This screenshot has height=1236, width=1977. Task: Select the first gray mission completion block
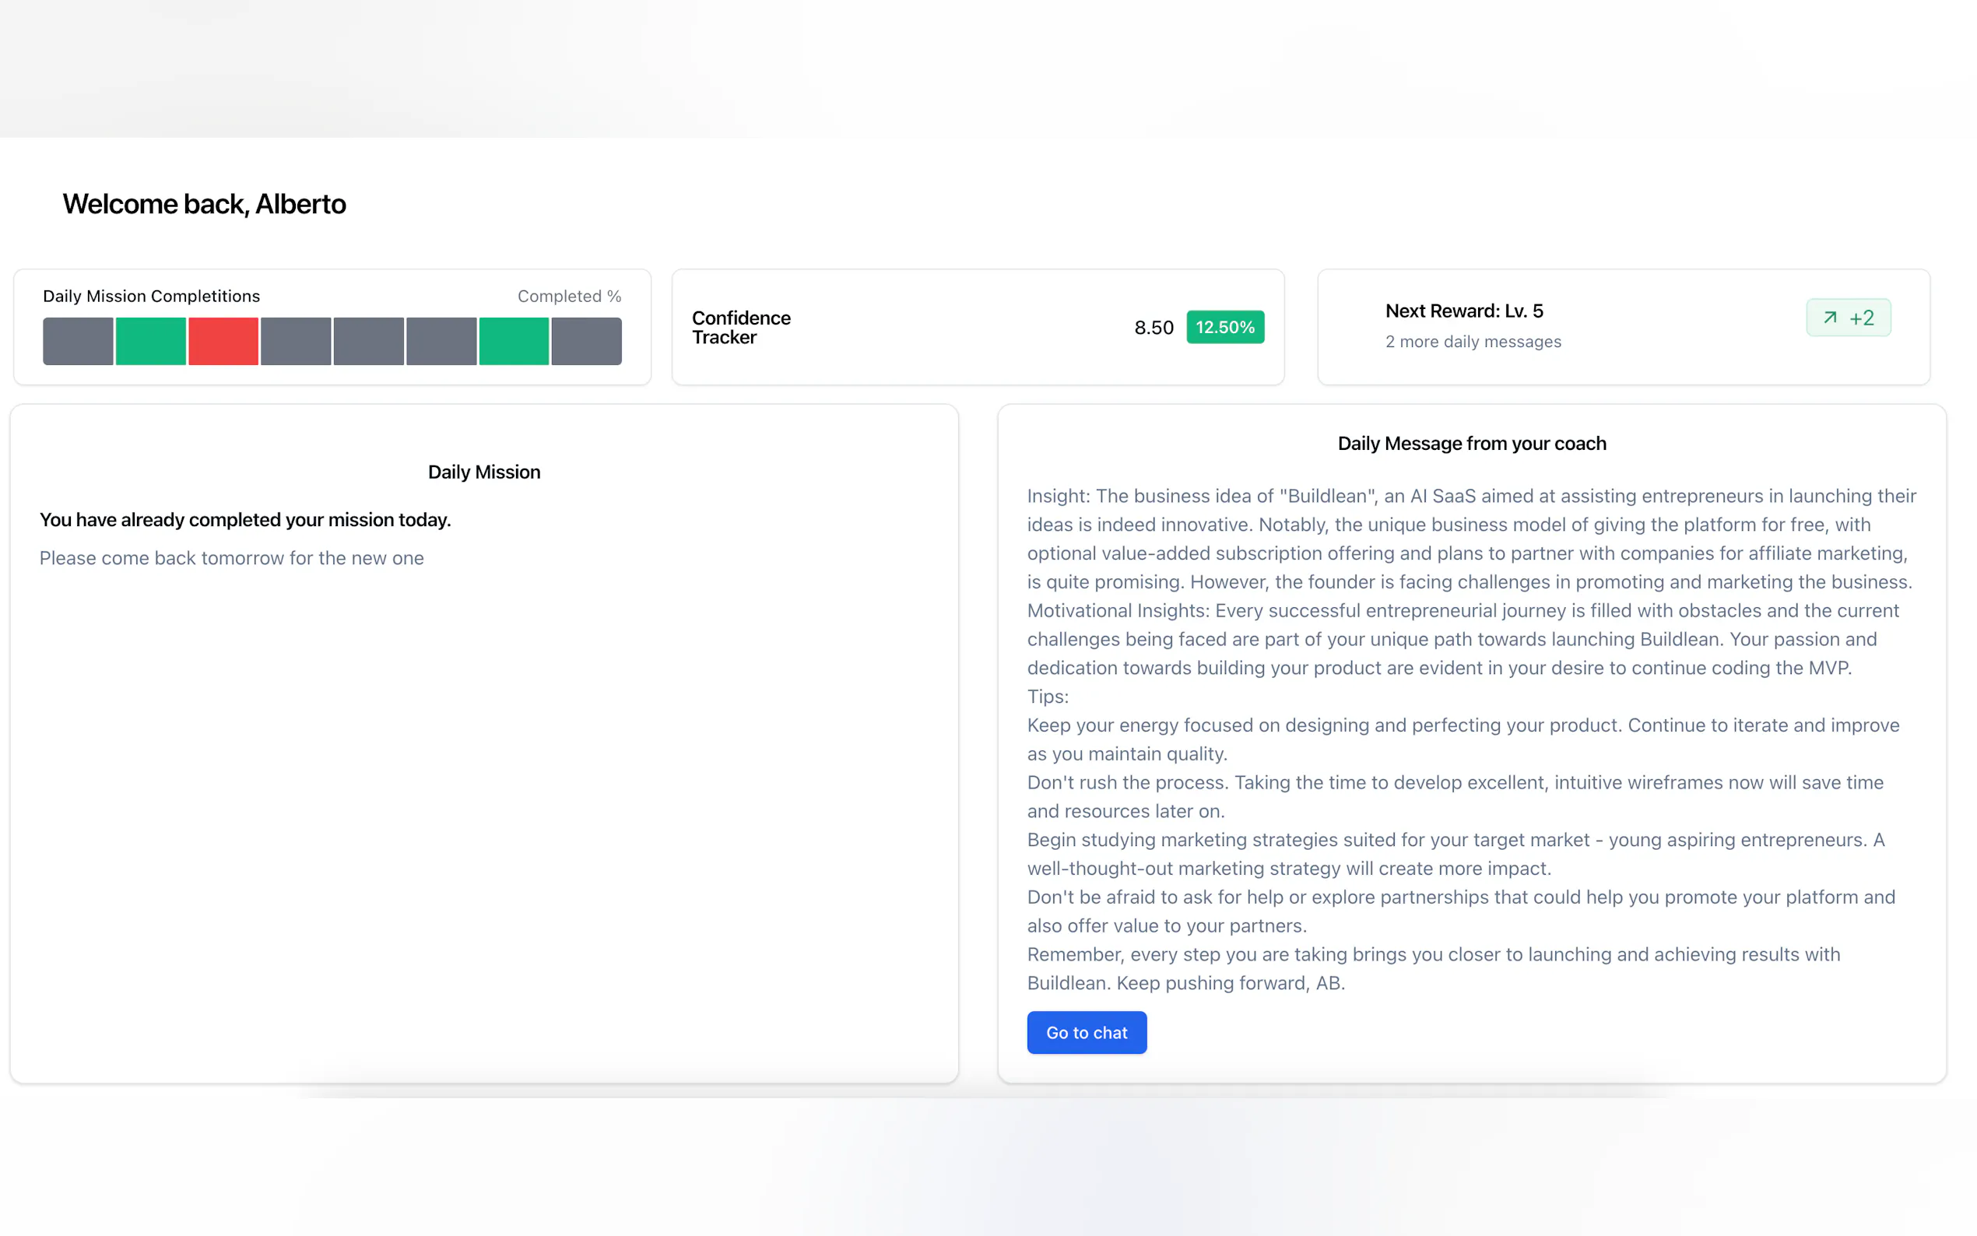(x=78, y=341)
